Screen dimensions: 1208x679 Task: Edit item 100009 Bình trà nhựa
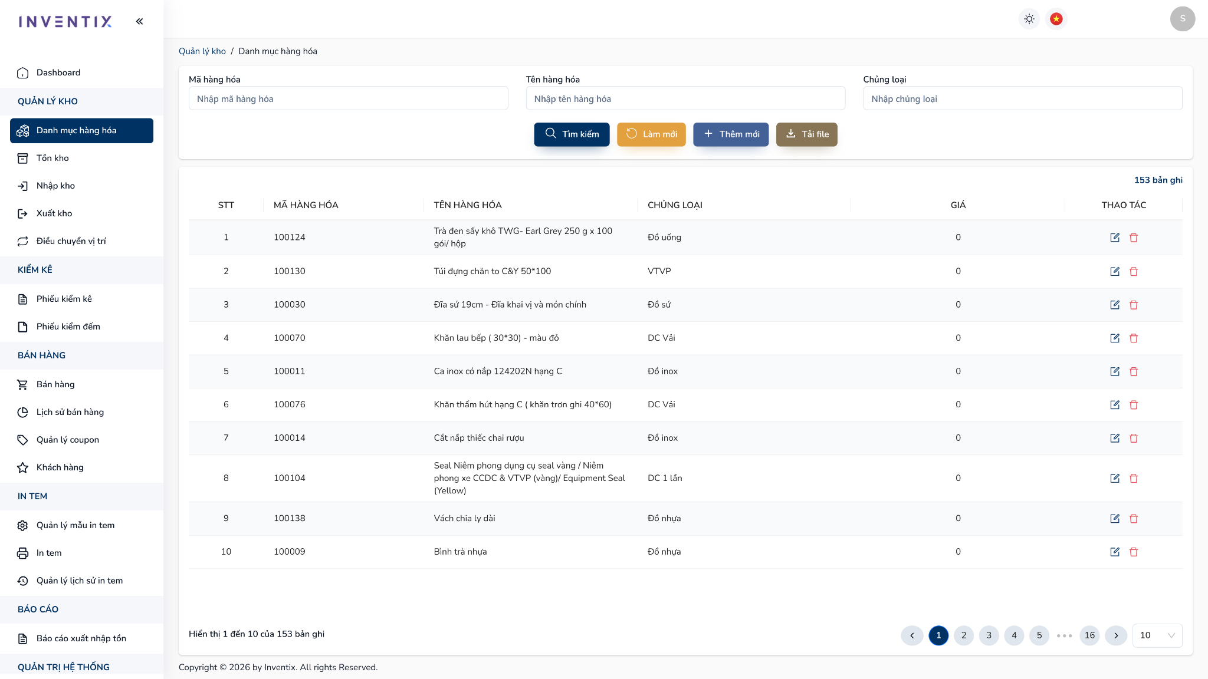click(x=1115, y=552)
